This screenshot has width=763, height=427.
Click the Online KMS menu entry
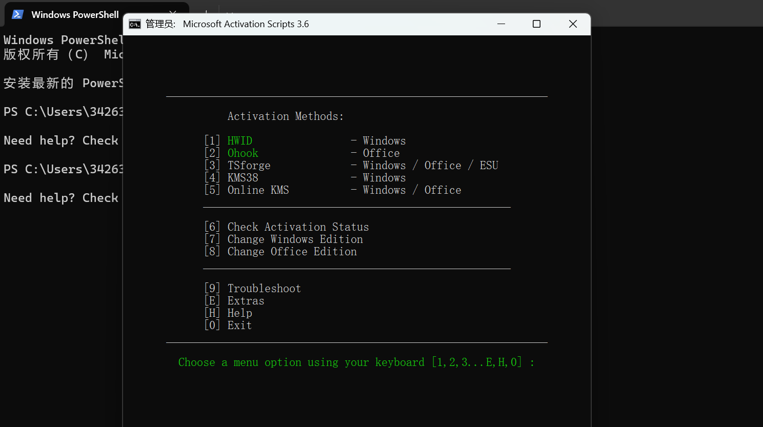click(258, 190)
